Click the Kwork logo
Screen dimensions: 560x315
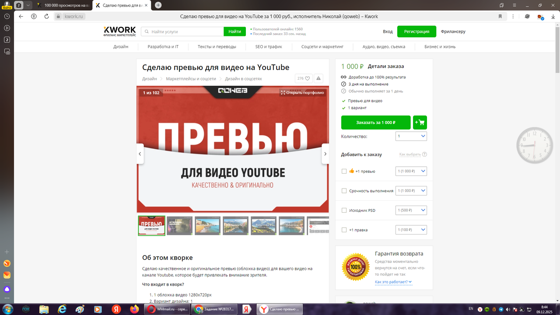(119, 31)
